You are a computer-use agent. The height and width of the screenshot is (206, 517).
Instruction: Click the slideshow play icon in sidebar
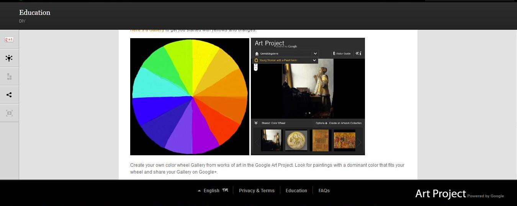9,113
